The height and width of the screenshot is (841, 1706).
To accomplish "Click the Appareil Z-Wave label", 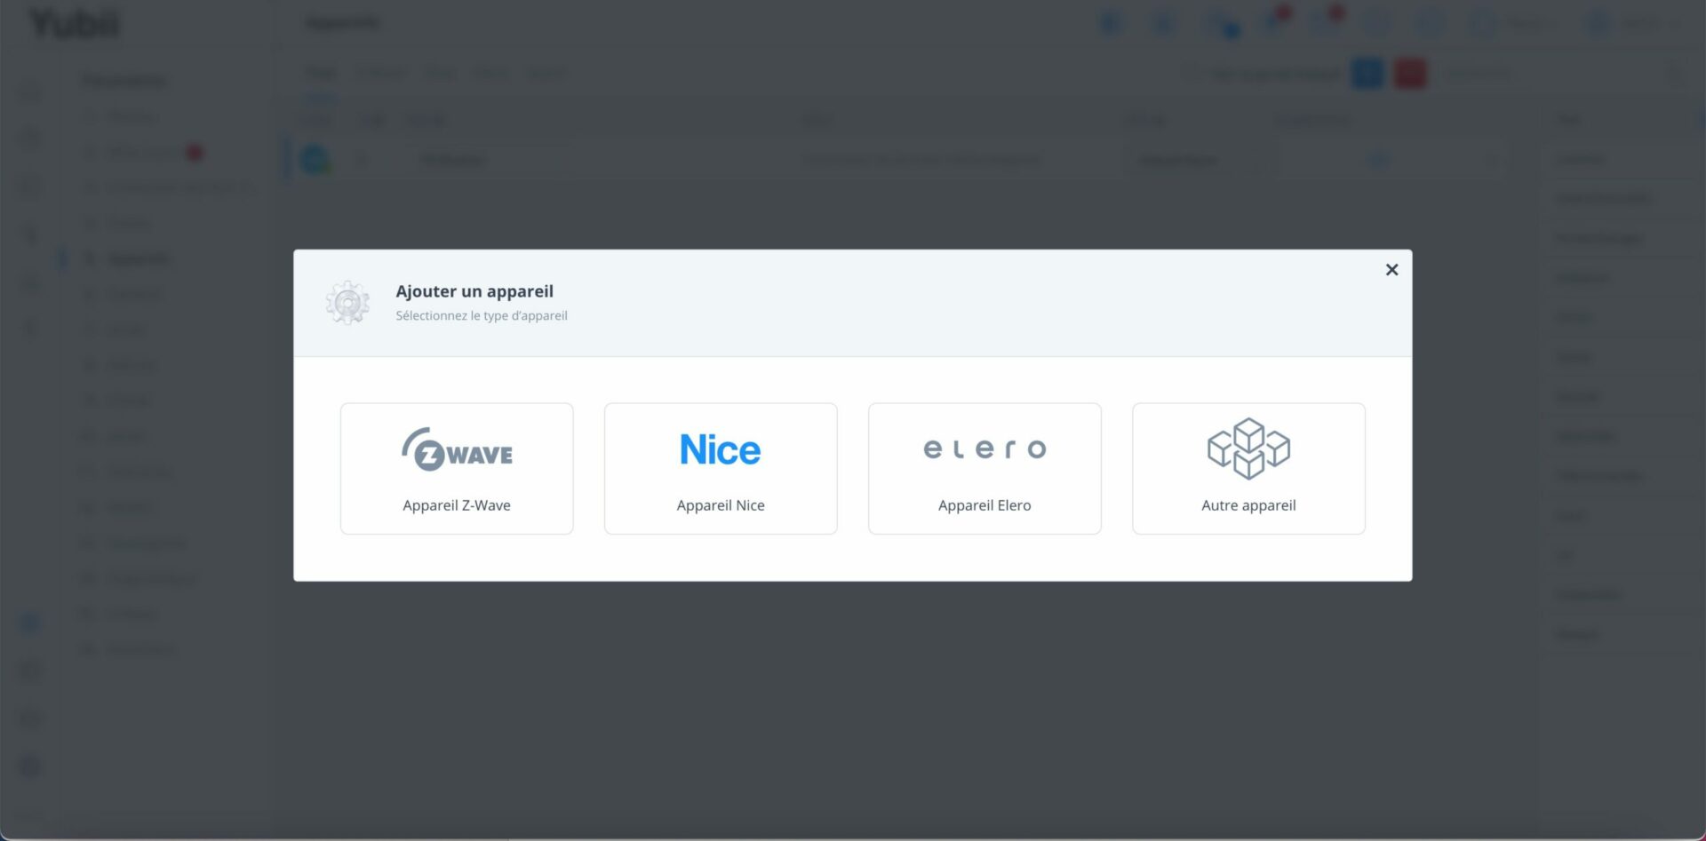I will coord(456,505).
